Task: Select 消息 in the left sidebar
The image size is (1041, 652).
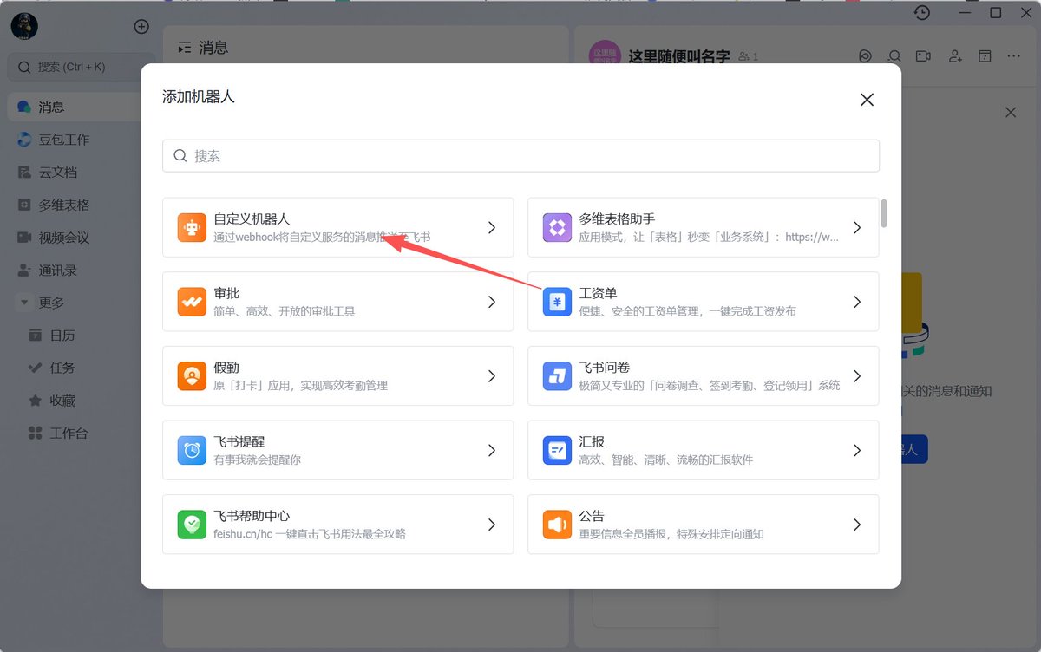Action: pos(75,108)
